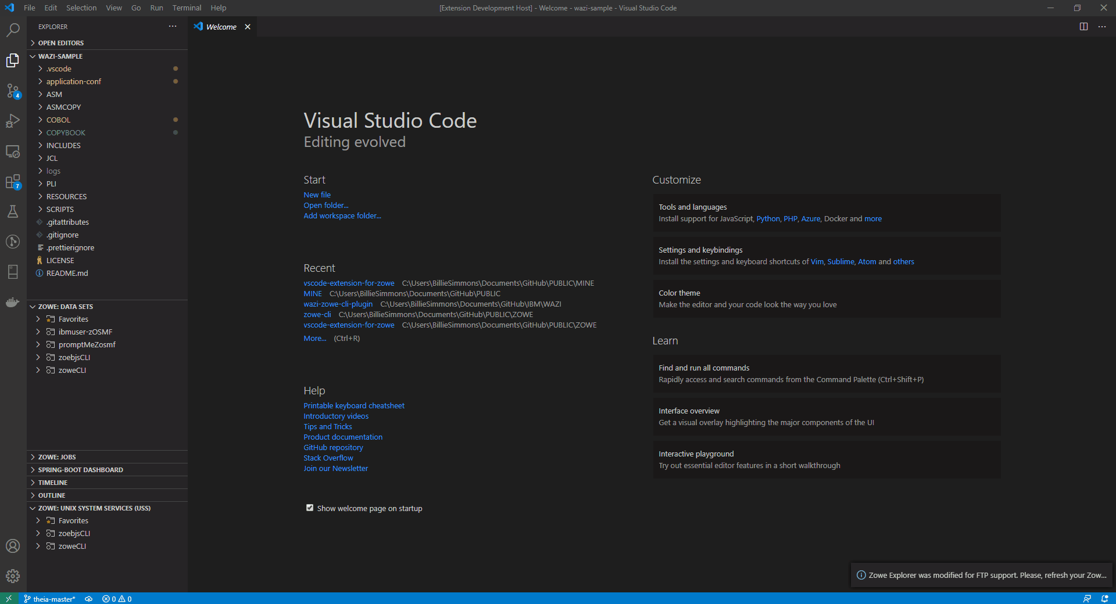
Task: Click the Printable keyboard cheatsheet link
Action: click(354, 405)
